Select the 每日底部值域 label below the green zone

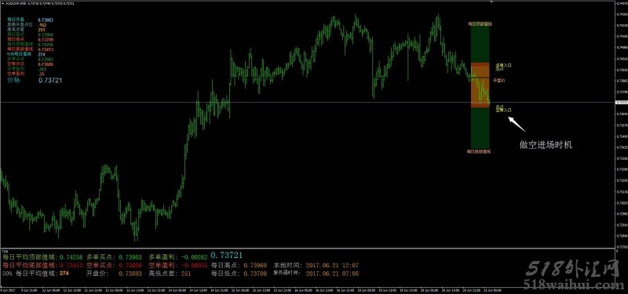[480, 151]
